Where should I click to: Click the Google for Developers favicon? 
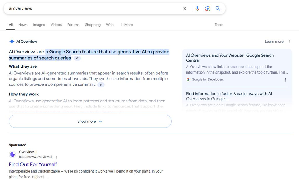(188, 80)
